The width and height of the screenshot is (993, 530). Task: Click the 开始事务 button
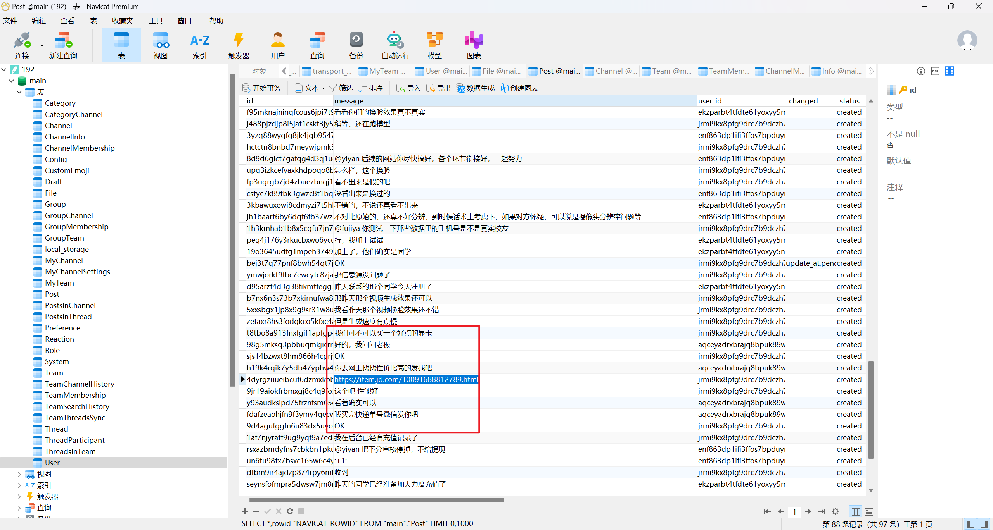(x=261, y=88)
